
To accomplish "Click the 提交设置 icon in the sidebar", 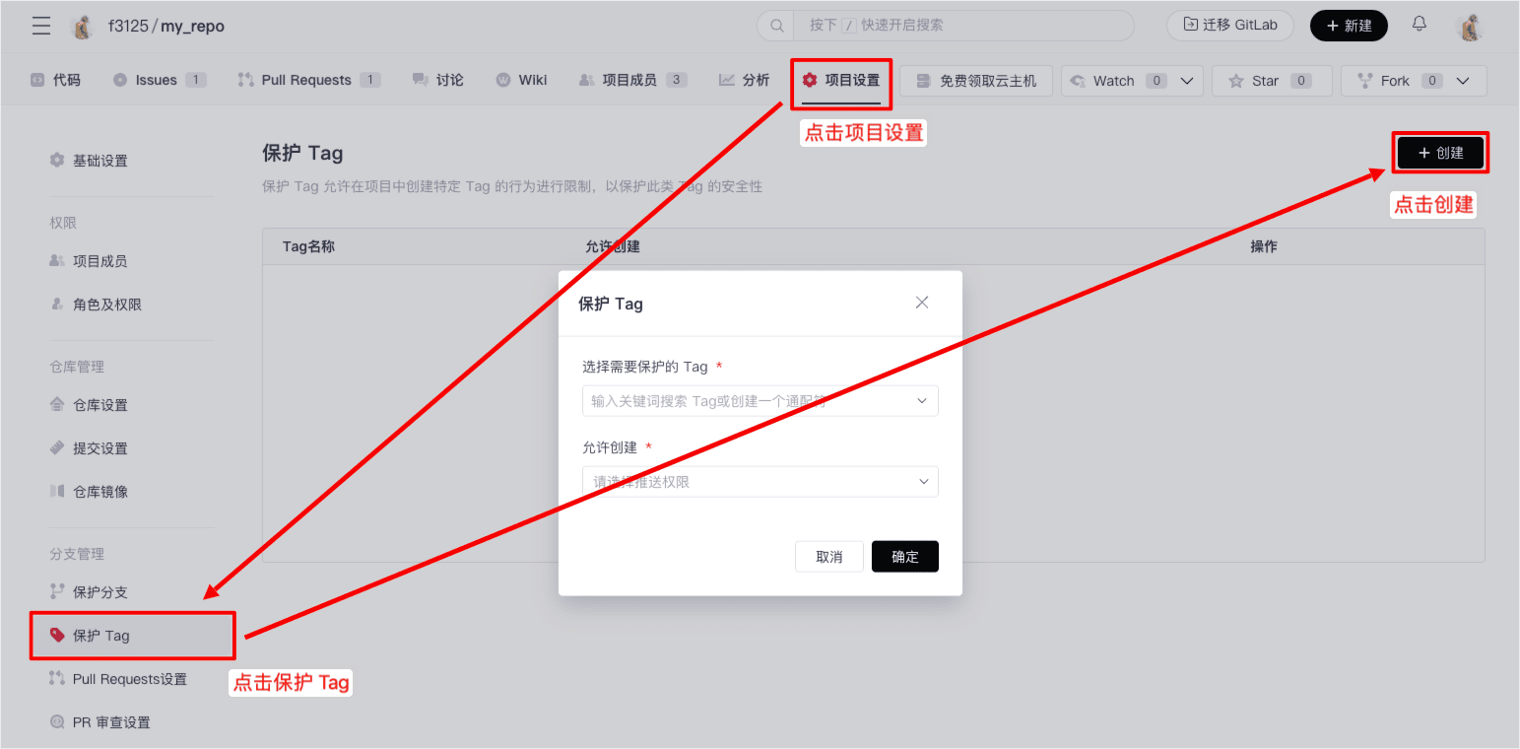I will (x=57, y=447).
